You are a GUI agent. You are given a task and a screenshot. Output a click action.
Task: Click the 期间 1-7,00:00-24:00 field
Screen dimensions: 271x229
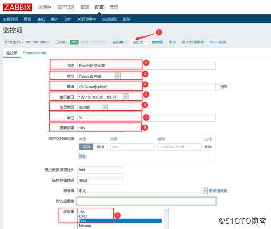[179, 147]
